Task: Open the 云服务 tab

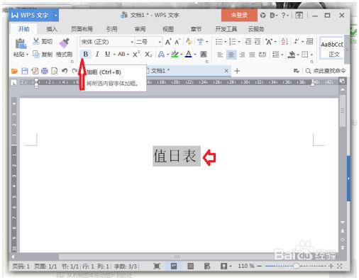Action: [x=256, y=29]
